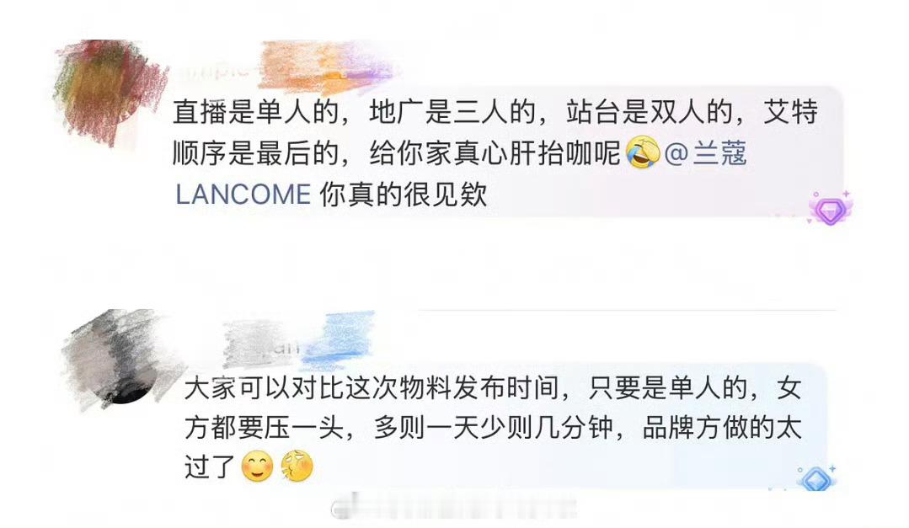Select the comment line starting 直播是单人的
909x528 pixels.
click(x=495, y=112)
